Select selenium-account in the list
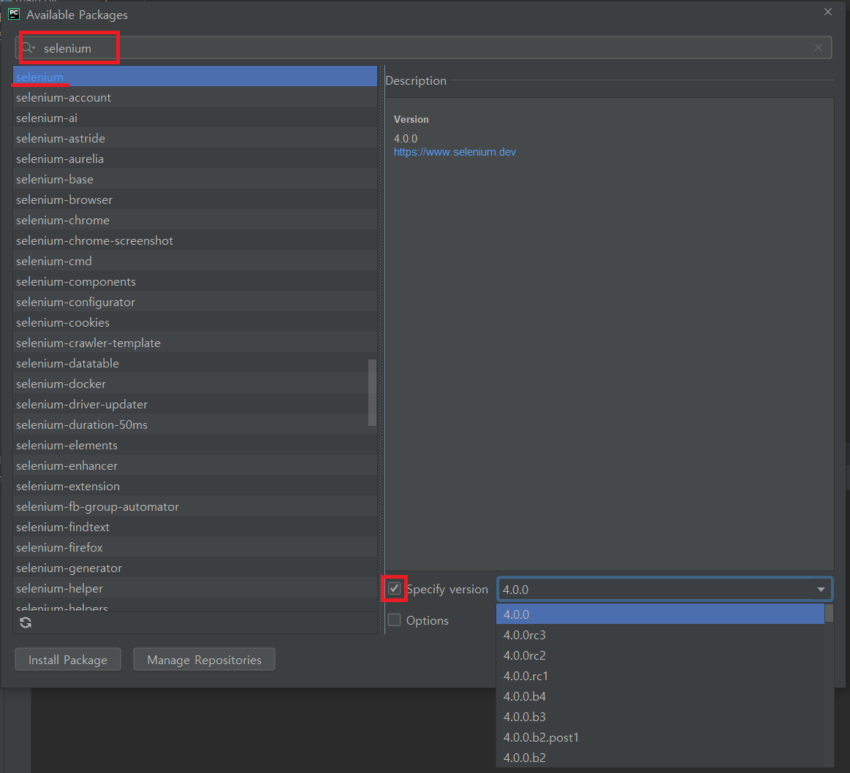Image resolution: width=850 pixels, height=773 pixels. (194, 97)
